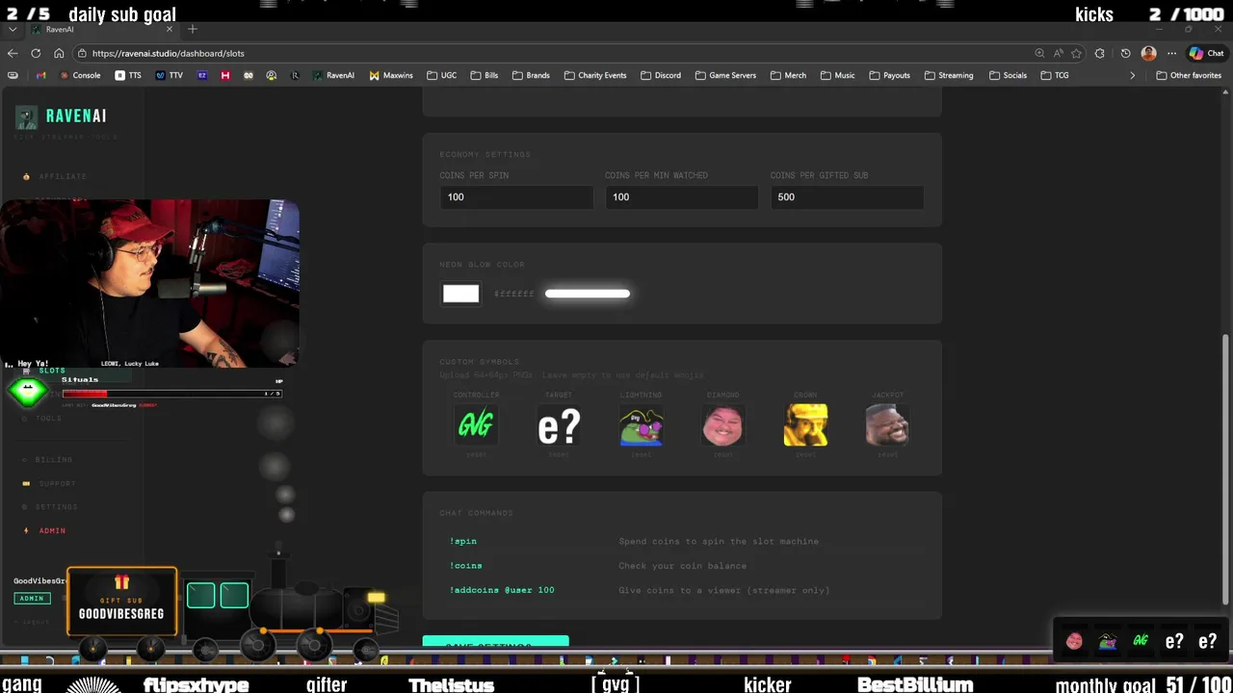Open the browser settings and more menu
Screen dimensions: 1233x693
(x=1171, y=53)
